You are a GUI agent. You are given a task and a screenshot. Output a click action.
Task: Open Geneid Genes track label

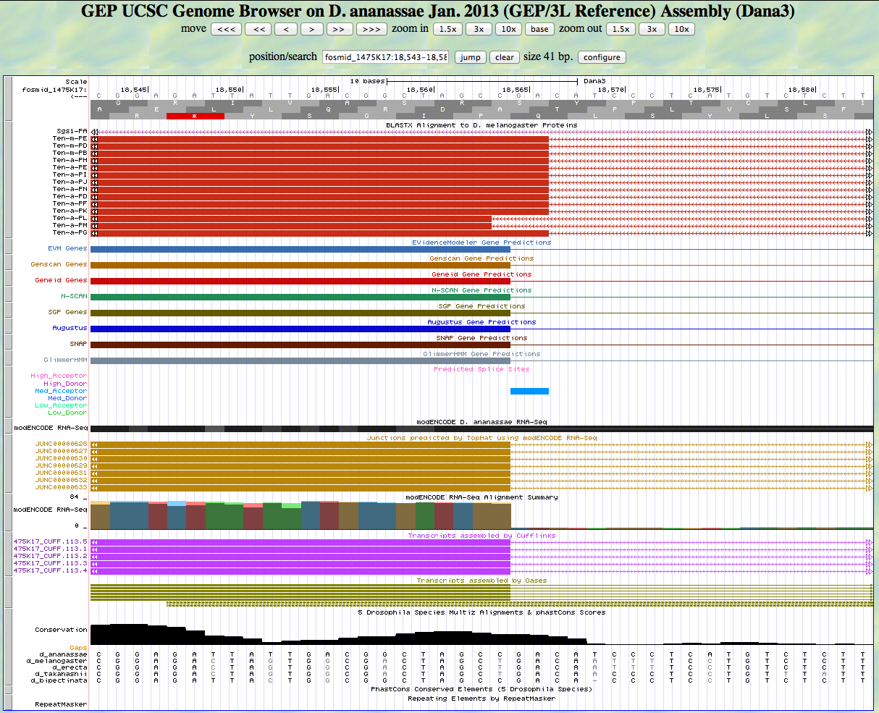(61, 280)
